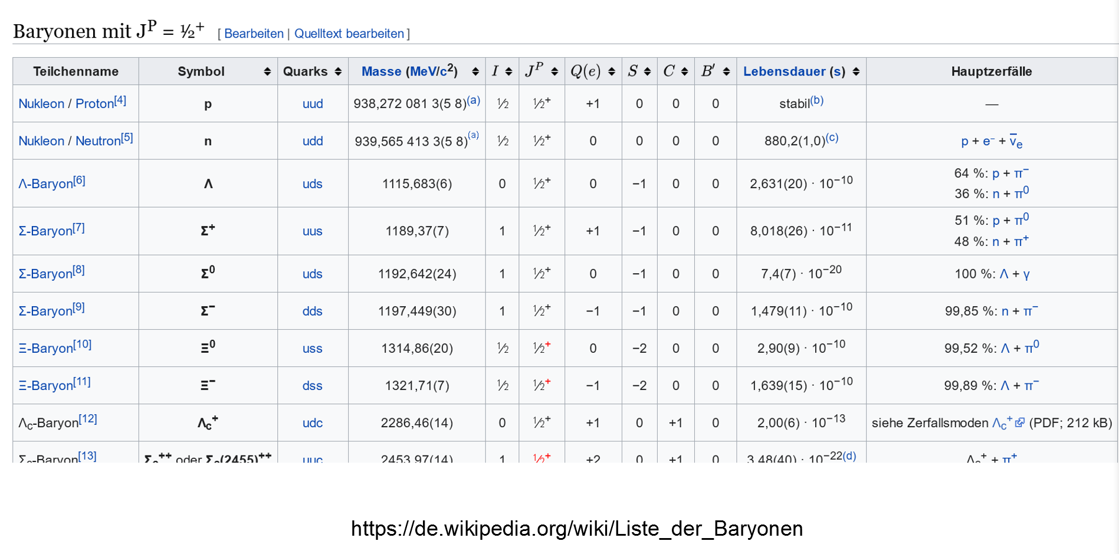Viewport: 1119px width, 554px height.
Task: Click uus quark link
Action: click(313, 231)
